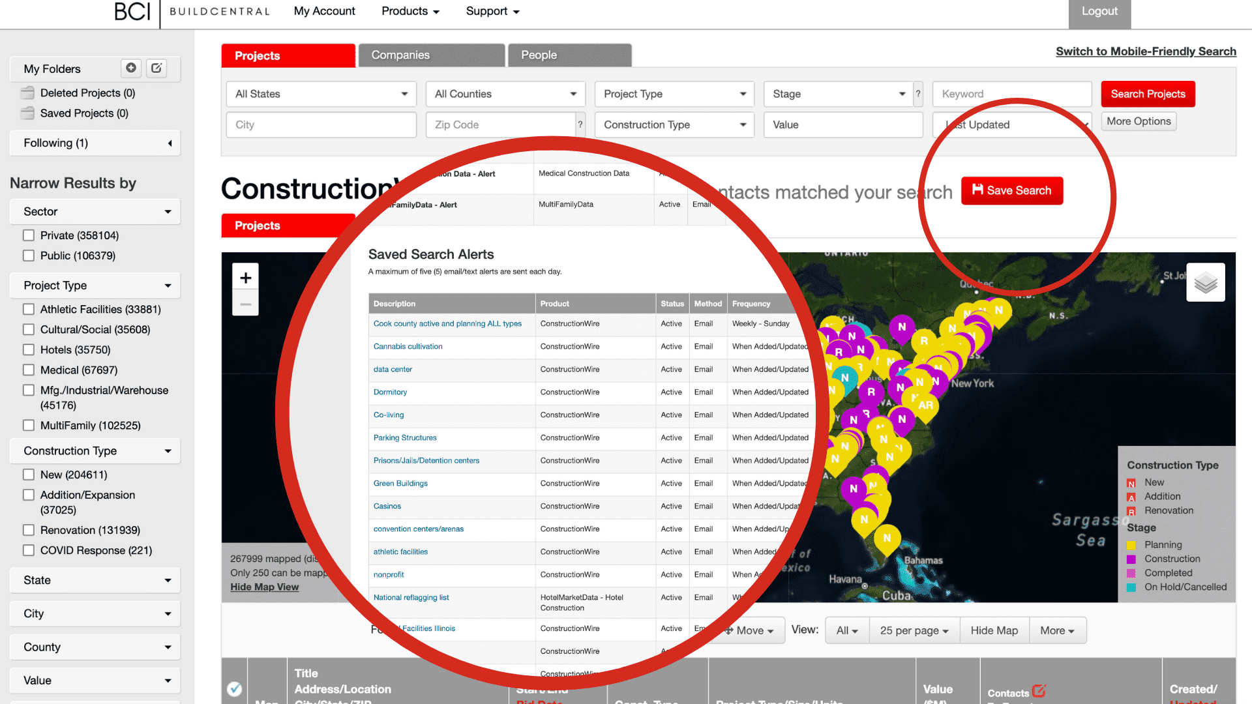Collapse the Sector filter section
This screenshot has height=704, width=1252.
click(95, 211)
